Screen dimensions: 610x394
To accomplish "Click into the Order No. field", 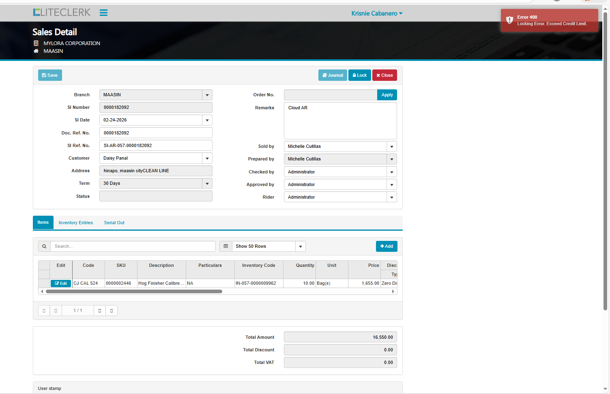I will [x=330, y=95].
